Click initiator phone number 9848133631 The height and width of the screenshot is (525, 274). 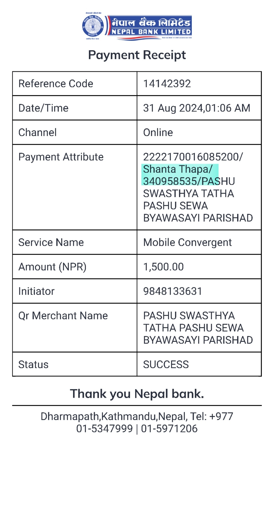(173, 291)
